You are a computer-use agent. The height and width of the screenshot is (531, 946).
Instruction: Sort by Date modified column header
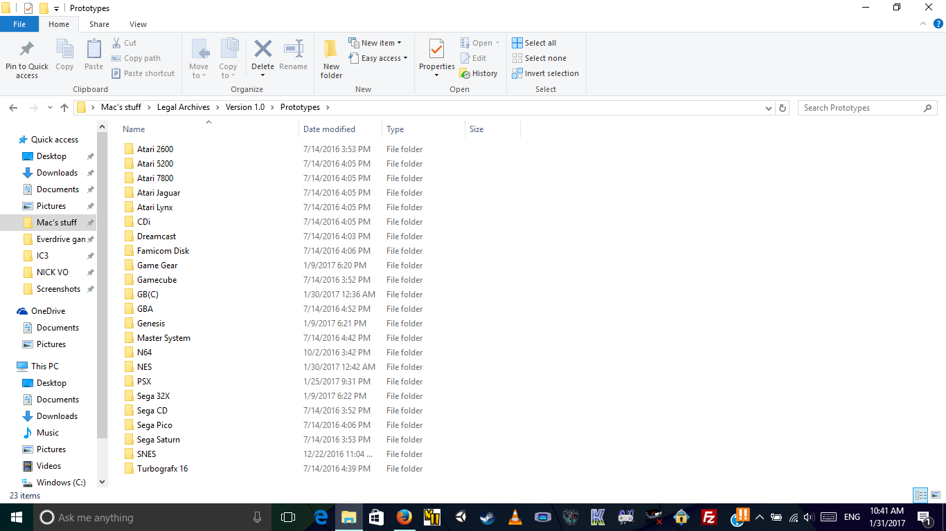click(x=340, y=129)
